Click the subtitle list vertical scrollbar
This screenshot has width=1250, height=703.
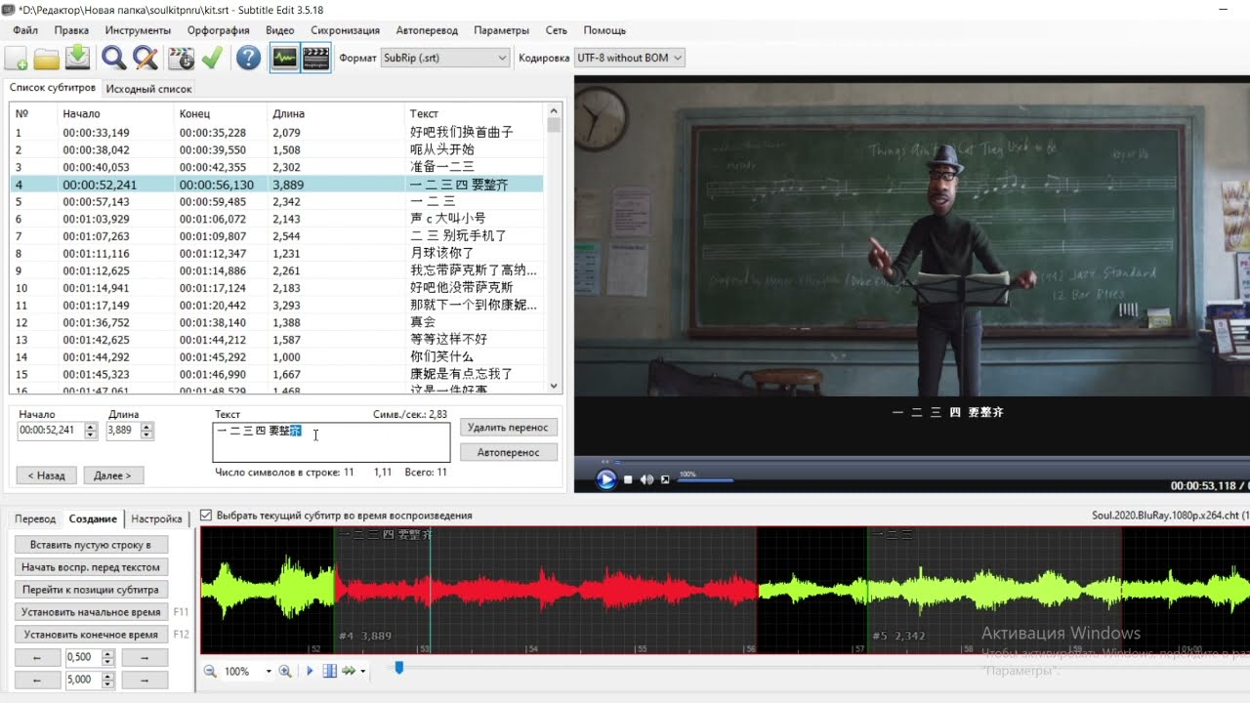point(555,249)
